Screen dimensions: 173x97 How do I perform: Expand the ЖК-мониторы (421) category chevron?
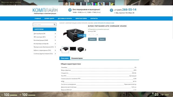pyautogui.click(x=55, y=37)
